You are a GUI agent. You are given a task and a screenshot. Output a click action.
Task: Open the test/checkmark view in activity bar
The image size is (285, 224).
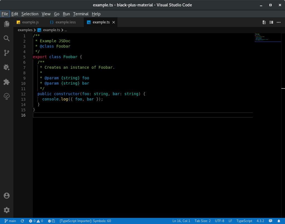7,96
